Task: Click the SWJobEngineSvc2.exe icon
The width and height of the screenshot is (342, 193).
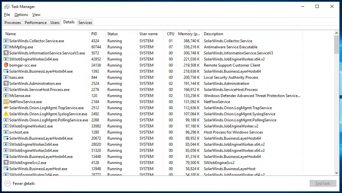Action: [6, 163]
